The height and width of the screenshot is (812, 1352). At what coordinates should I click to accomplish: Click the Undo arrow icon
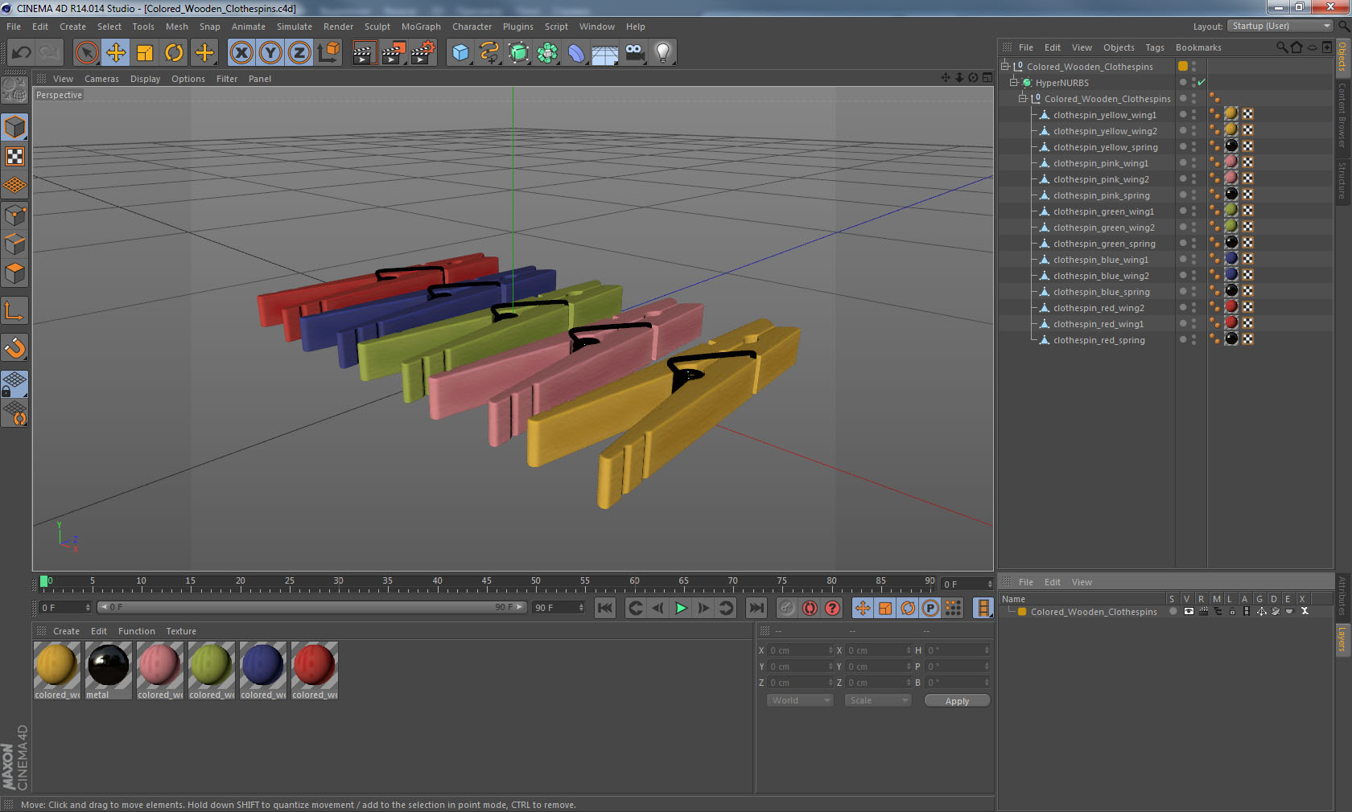22,53
